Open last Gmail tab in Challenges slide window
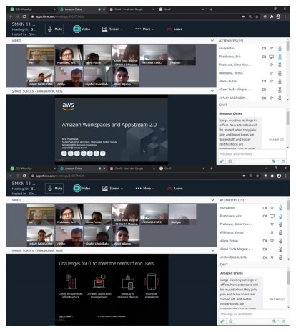296x332 pixels. (x=182, y=169)
